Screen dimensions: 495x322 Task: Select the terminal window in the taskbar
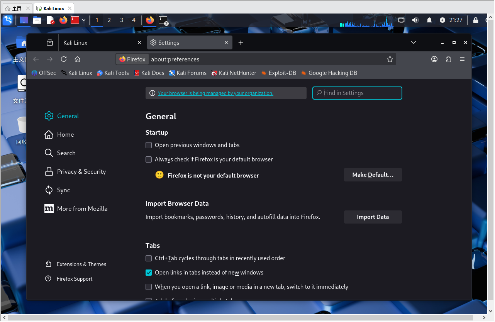point(164,20)
